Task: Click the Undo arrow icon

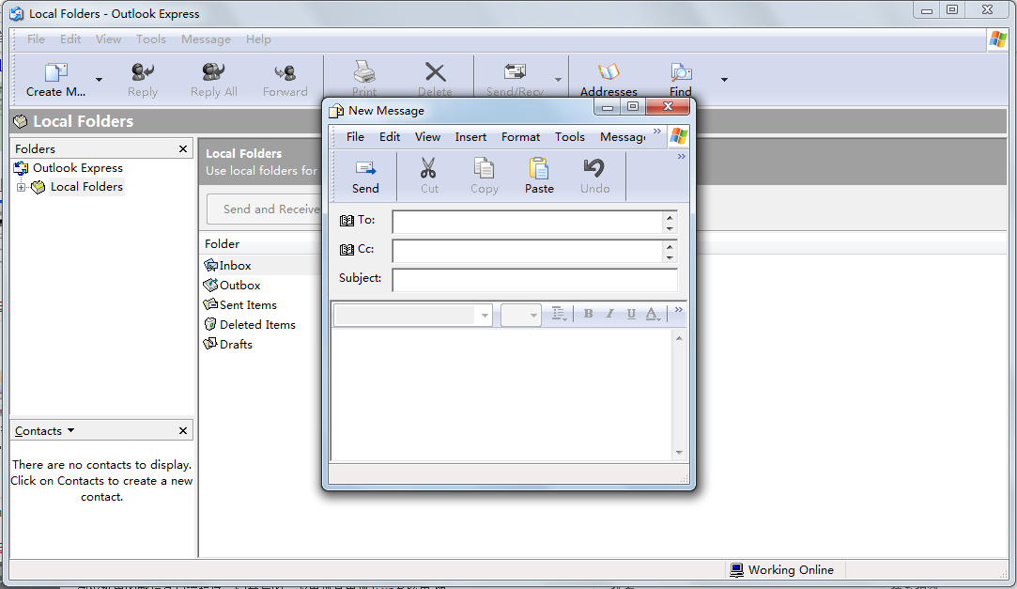Action: [594, 168]
